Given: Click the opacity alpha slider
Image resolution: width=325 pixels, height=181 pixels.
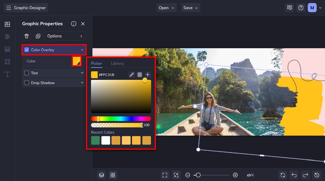Looking at the screenshot, I should click(117, 125).
